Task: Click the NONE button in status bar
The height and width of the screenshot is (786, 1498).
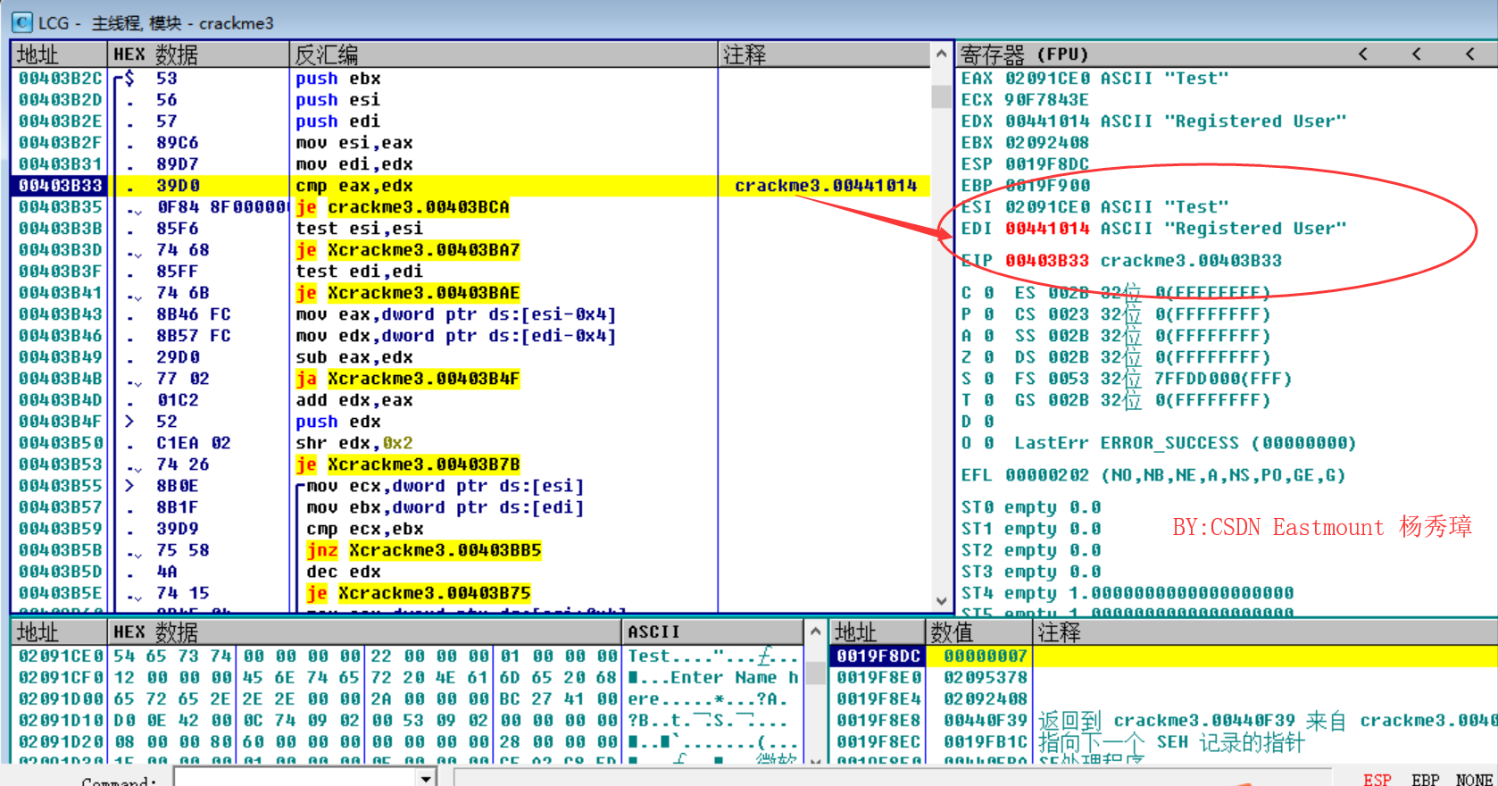Action: pos(1474,780)
